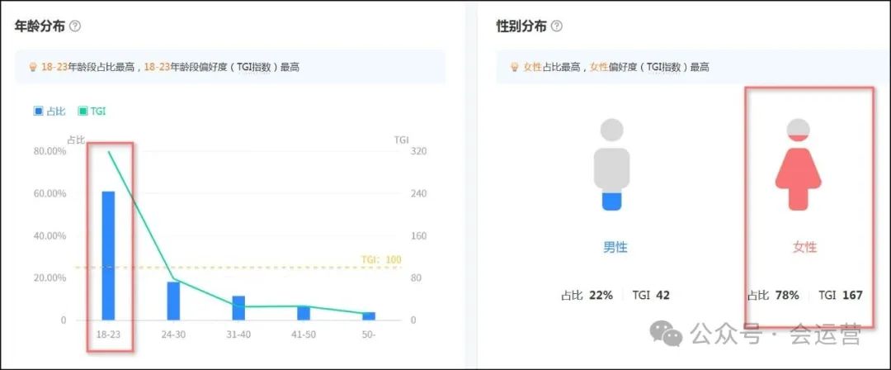Select the blue bar for 31-40
This screenshot has width=891, height=370.
[x=238, y=308]
